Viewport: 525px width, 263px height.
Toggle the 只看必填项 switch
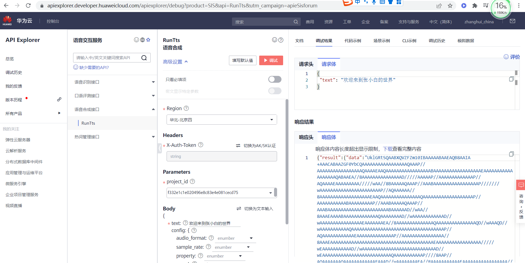coord(275,79)
